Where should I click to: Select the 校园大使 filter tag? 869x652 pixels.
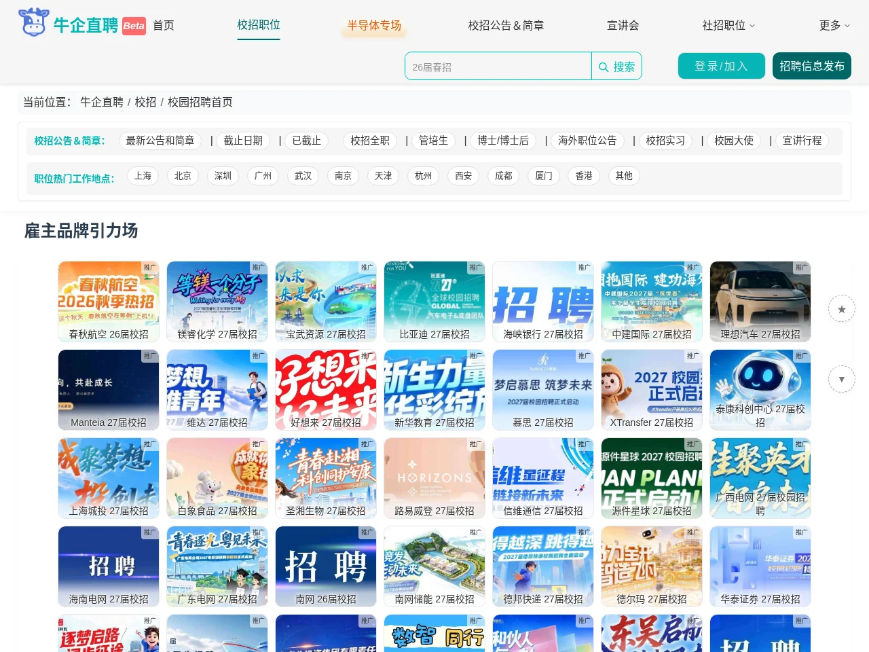pos(734,141)
